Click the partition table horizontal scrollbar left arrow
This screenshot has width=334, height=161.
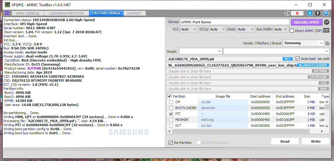pyautogui.click(x=170, y=131)
